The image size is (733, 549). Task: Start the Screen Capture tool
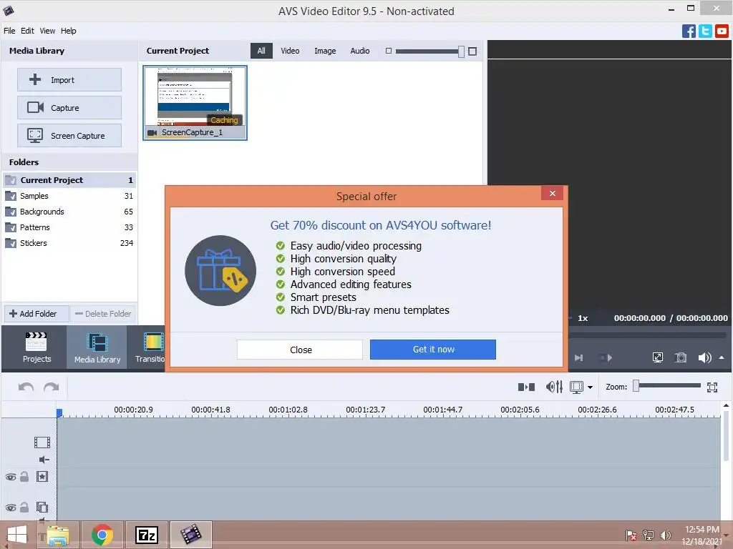69,136
